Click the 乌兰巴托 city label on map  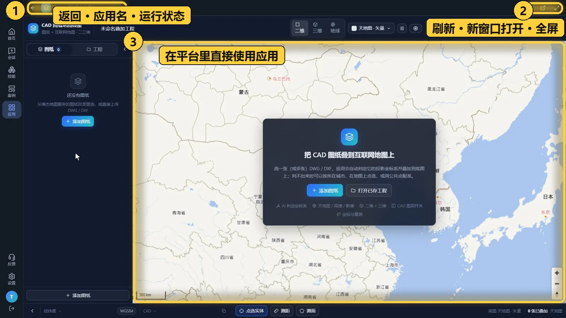point(281,79)
